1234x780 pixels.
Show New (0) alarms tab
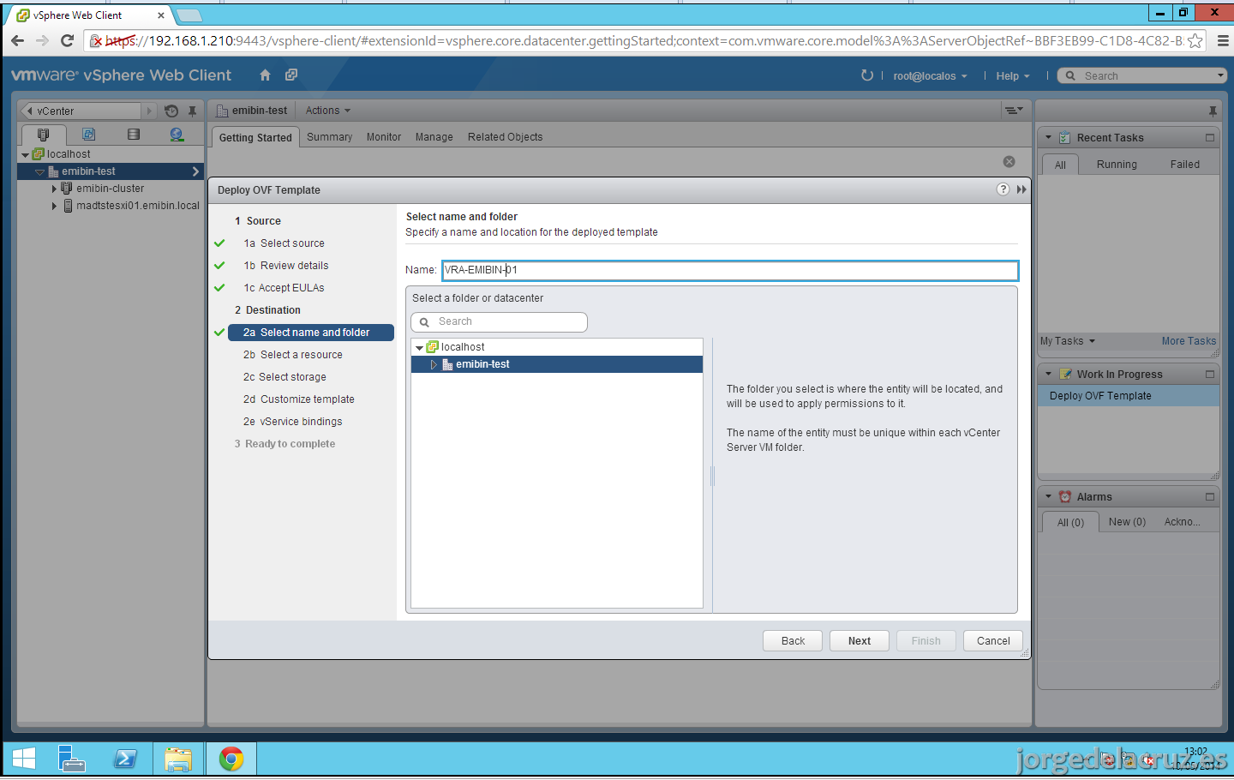[x=1127, y=522]
